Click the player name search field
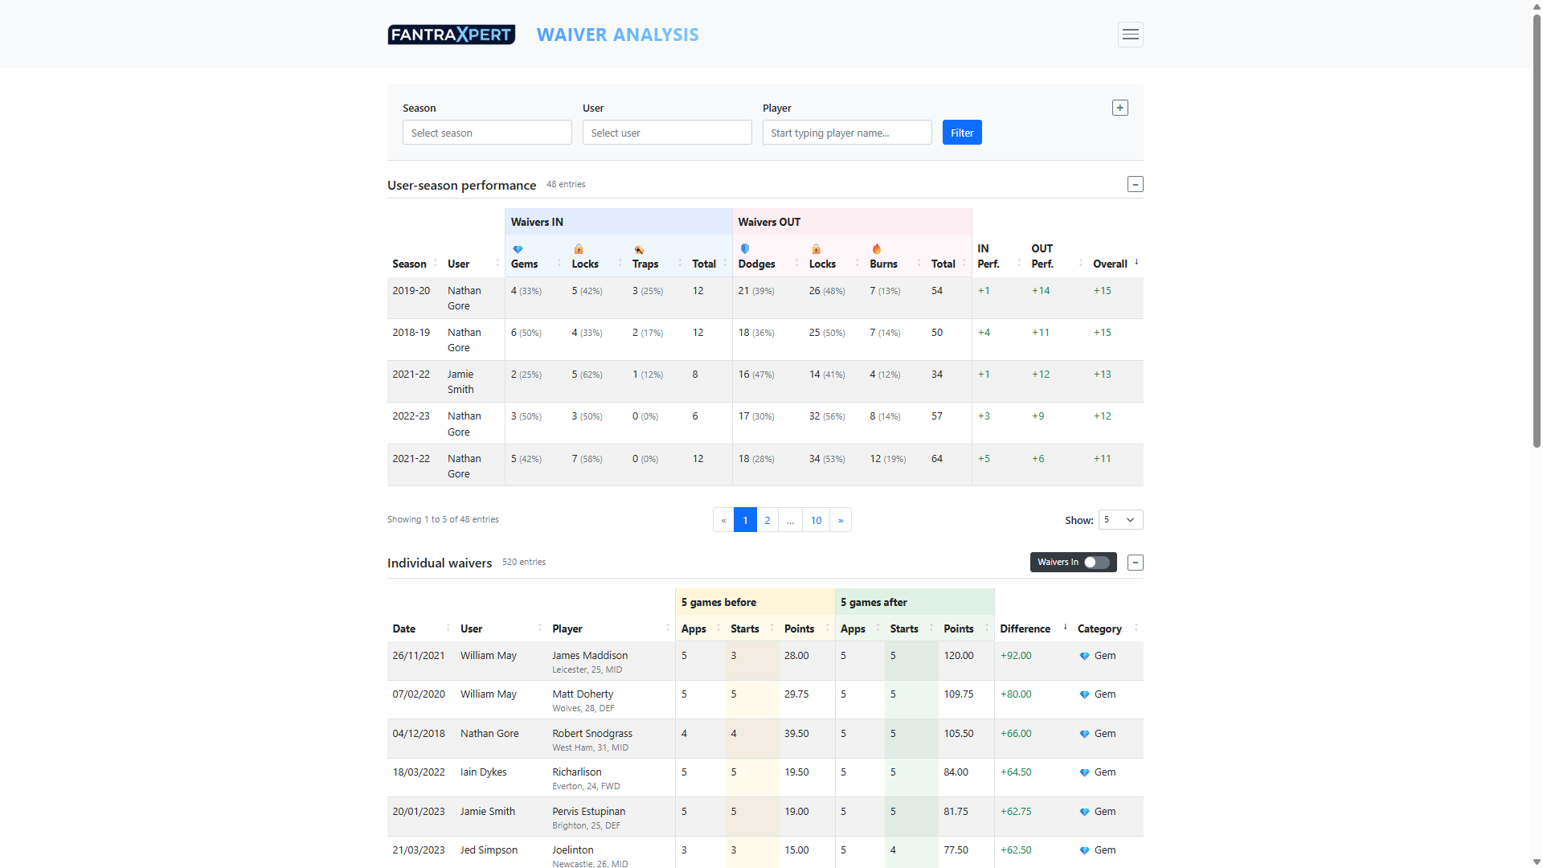Screen dimensions: 1543x868 (846, 133)
